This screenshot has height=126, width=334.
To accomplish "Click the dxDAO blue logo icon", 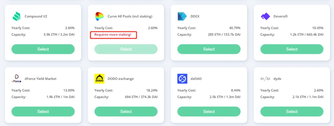I will coord(182,79).
